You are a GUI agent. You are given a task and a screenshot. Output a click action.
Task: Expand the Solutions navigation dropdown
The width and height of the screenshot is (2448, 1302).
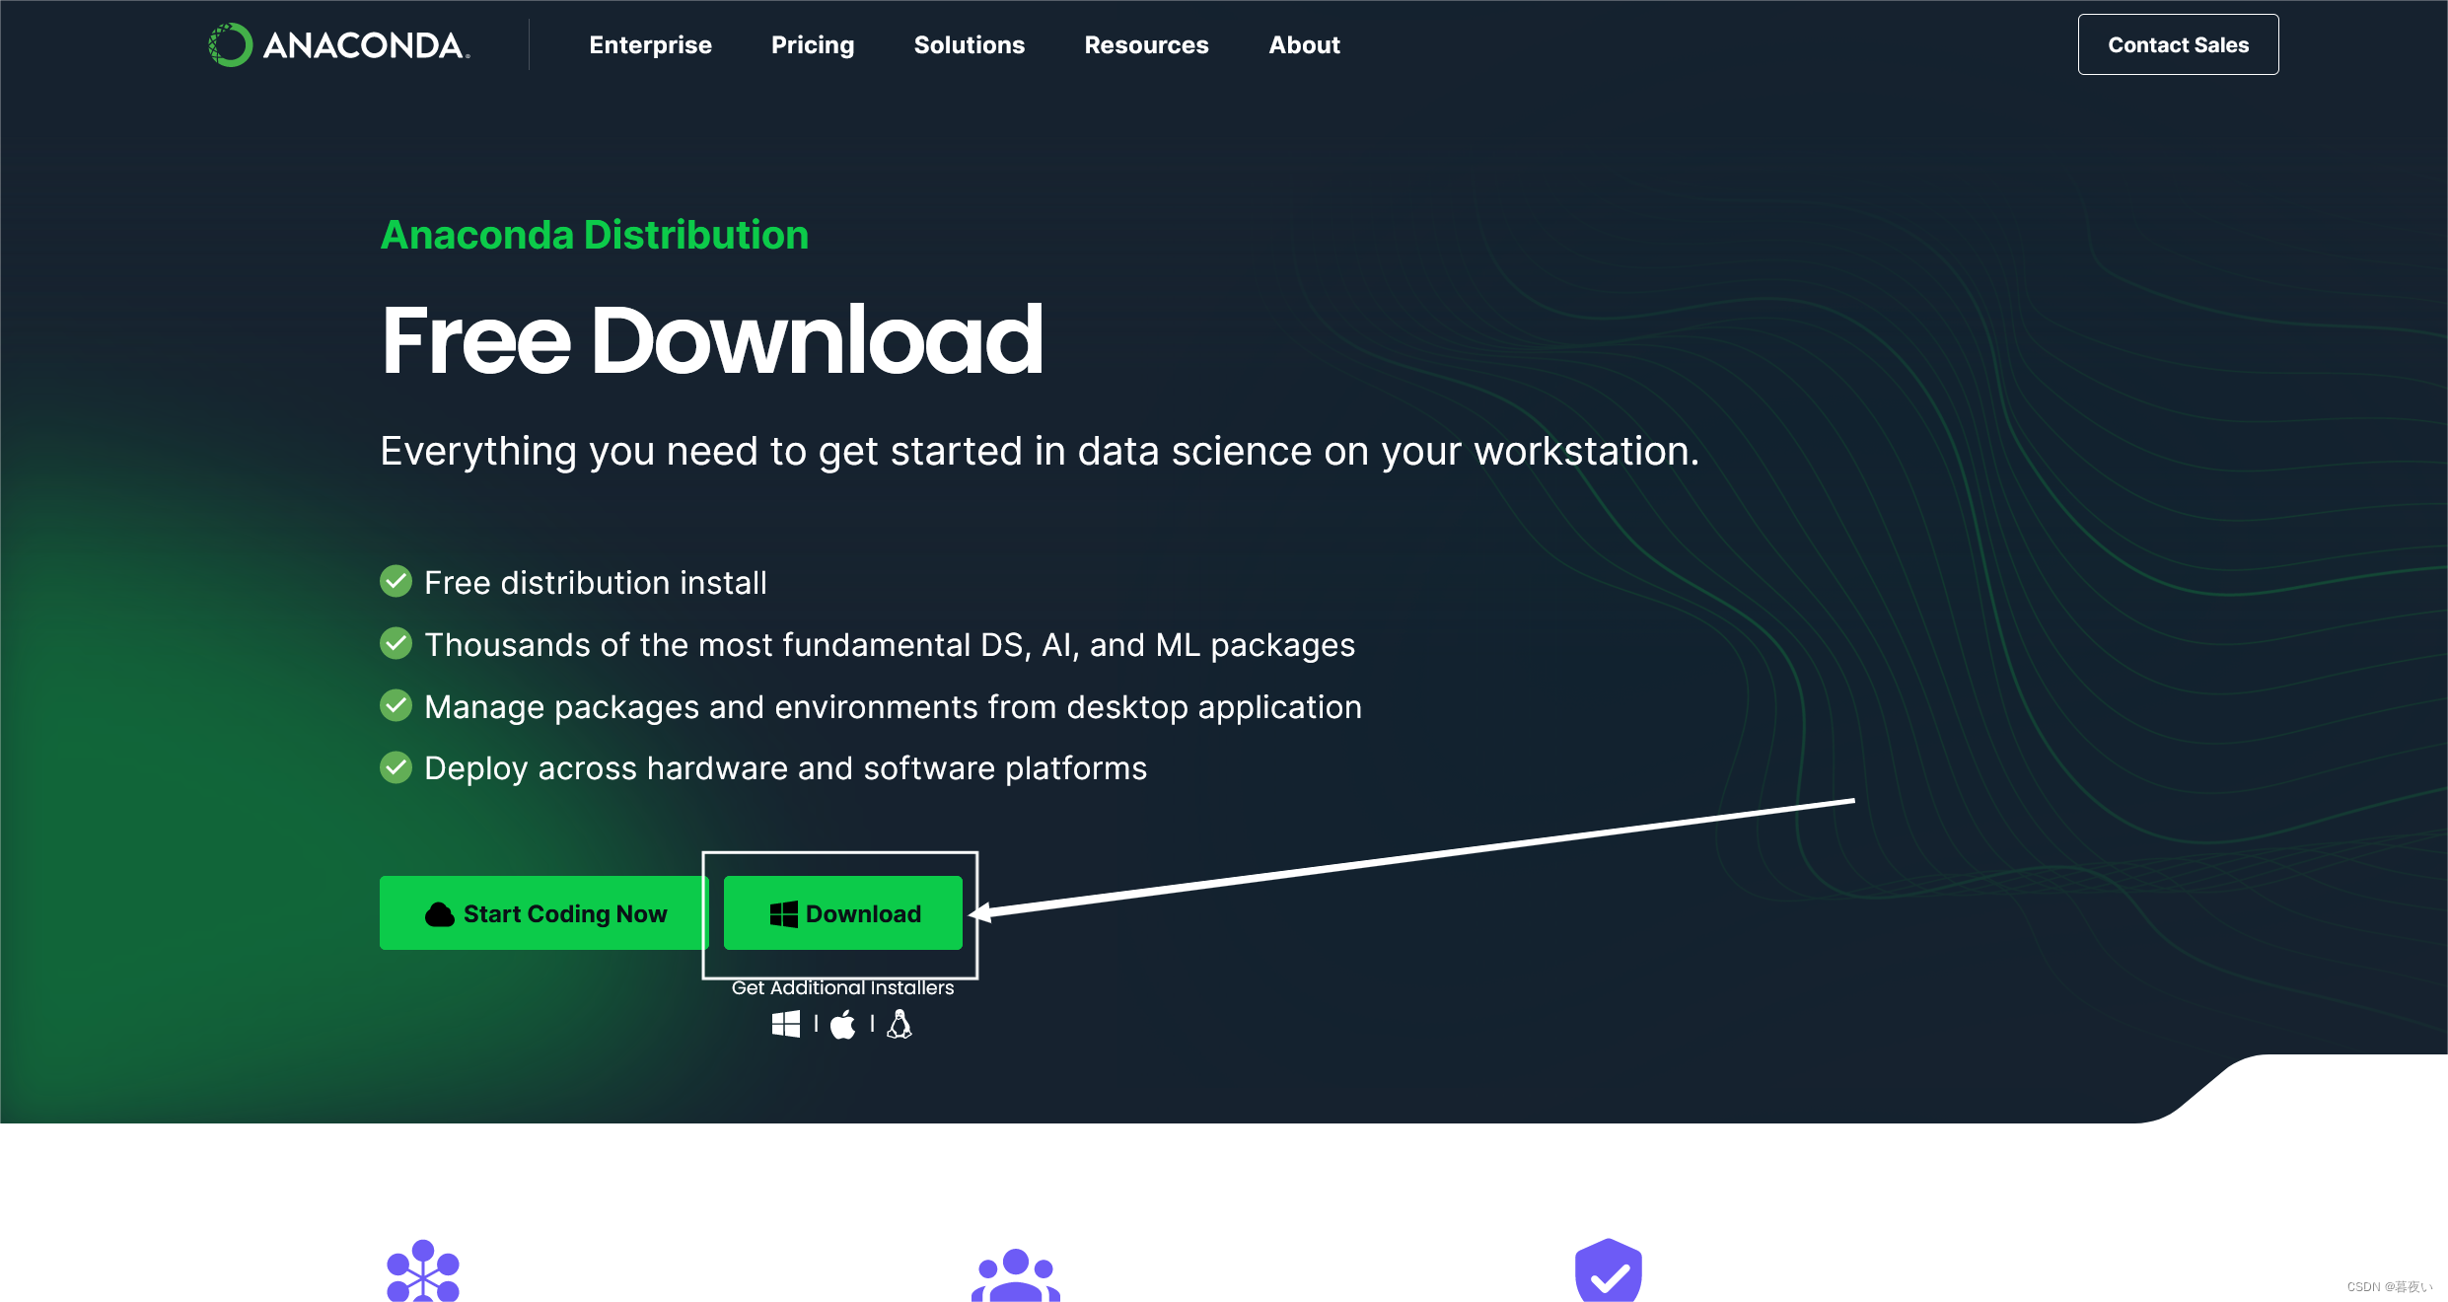click(x=969, y=43)
